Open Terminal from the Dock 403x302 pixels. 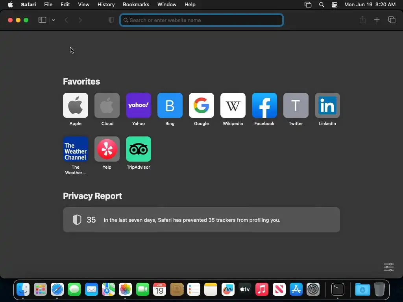tap(337, 289)
